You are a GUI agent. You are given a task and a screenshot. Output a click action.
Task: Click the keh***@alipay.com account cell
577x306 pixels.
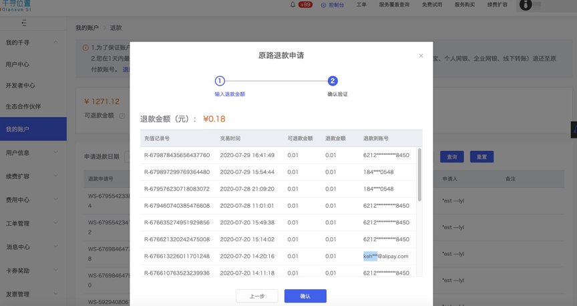(x=385, y=257)
